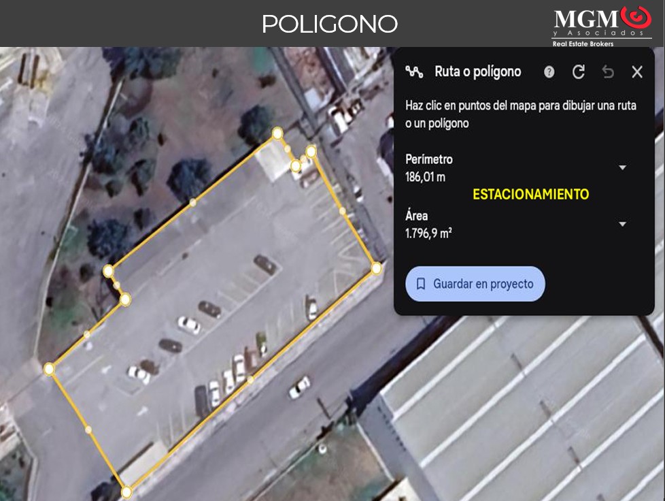
Task: Click the 186,01 m perimeter value
Action: coord(426,178)
